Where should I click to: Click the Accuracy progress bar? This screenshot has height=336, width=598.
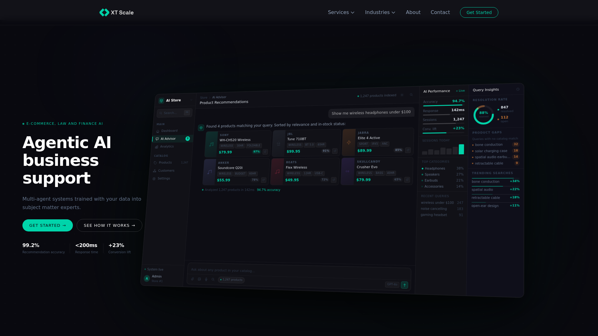(x=444, y=105)
